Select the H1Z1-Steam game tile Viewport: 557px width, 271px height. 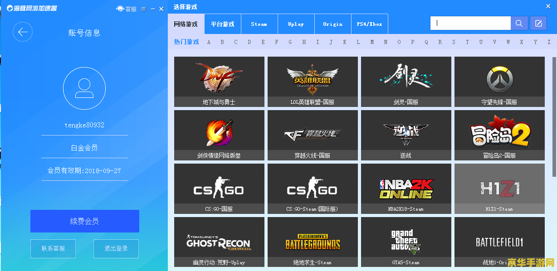499,189
